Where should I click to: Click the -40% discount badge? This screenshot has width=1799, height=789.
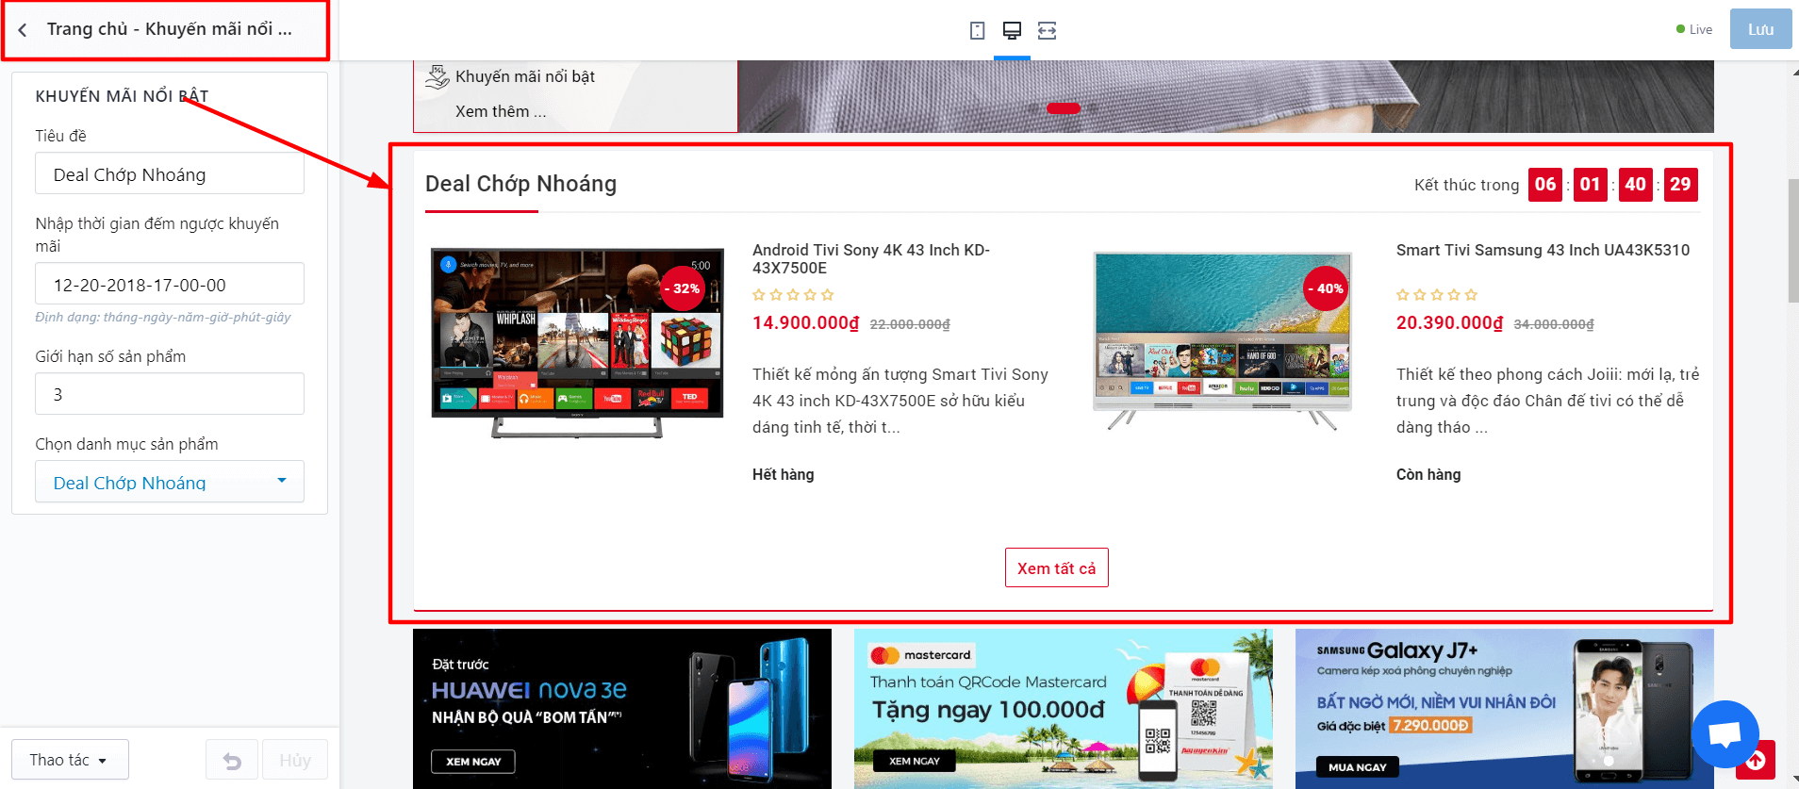(1326, 288)
